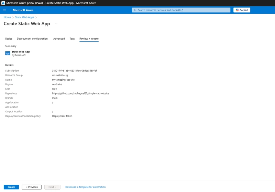Click the Deployment token value
The width and height of the screenshot is (275, 192).
click(62, 116)
